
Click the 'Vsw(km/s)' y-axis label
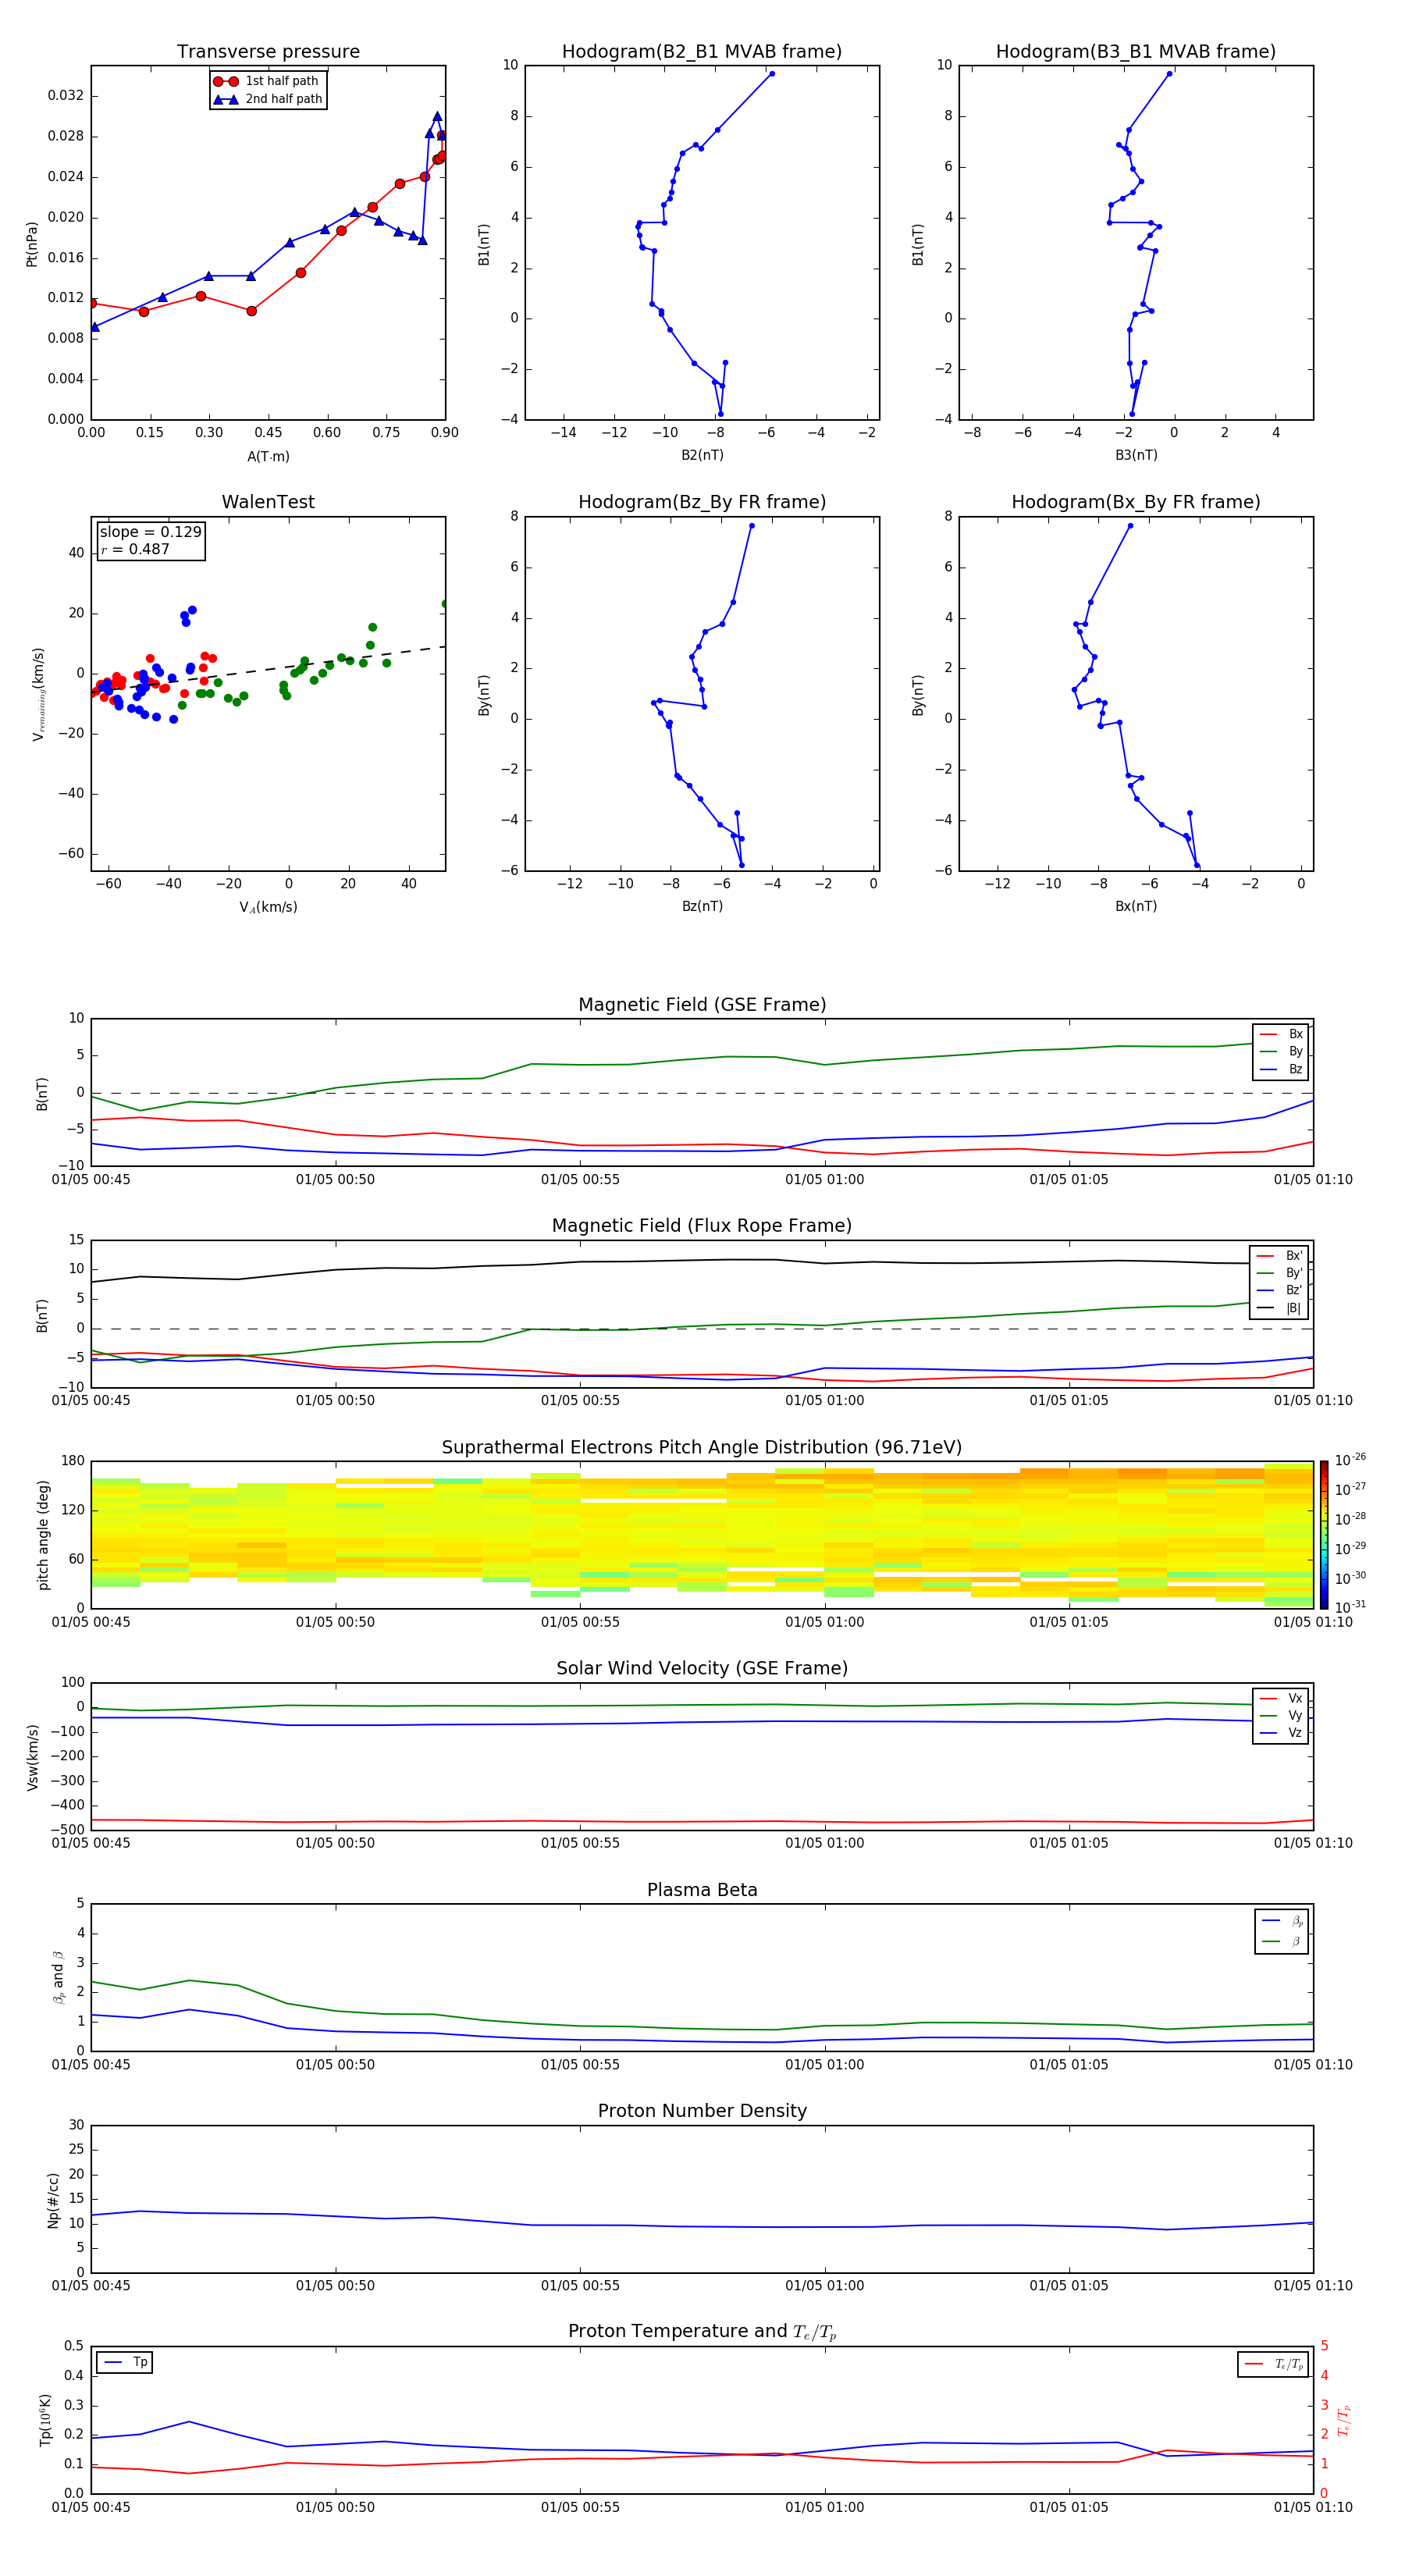coord(33,1756)
